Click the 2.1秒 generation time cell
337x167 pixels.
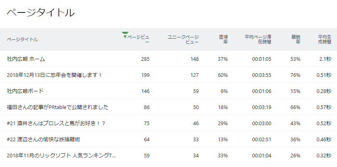click(325, 59)
